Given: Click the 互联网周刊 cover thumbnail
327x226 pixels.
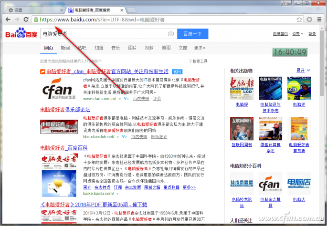Looking at the screenshot, I should 242,129.
